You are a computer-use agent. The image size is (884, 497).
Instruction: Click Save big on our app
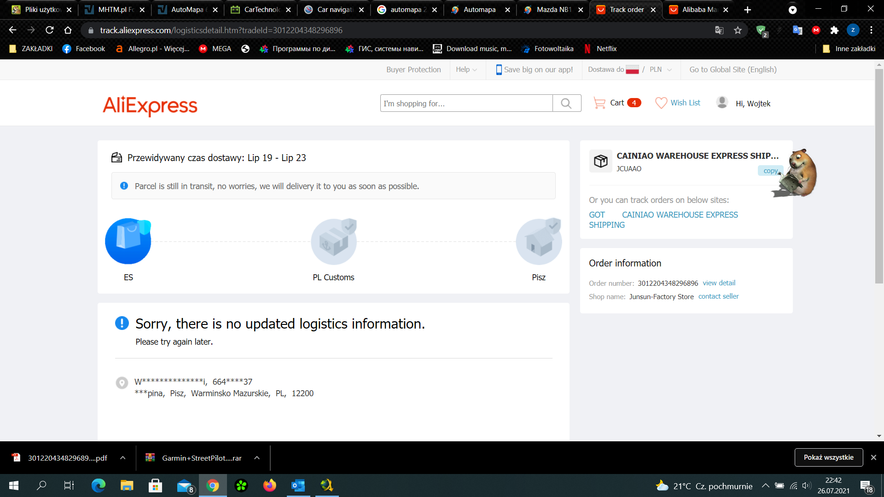point(534,69)
